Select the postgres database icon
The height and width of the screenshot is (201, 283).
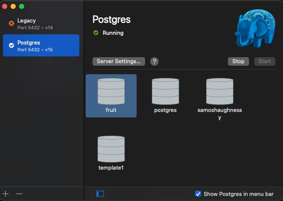point(165,92)
